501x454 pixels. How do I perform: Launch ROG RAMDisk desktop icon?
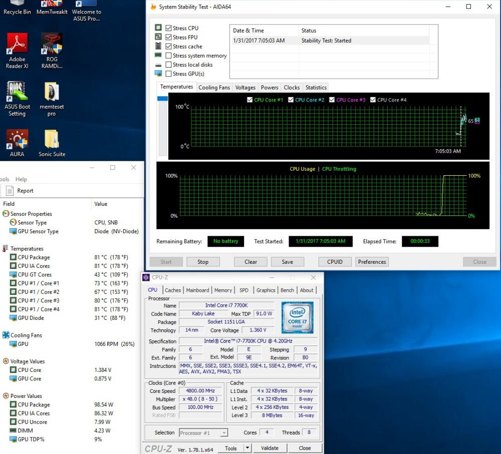pos(52,51)
